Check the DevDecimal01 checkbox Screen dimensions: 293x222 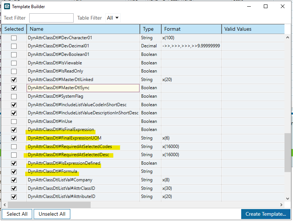click(14, 46)
